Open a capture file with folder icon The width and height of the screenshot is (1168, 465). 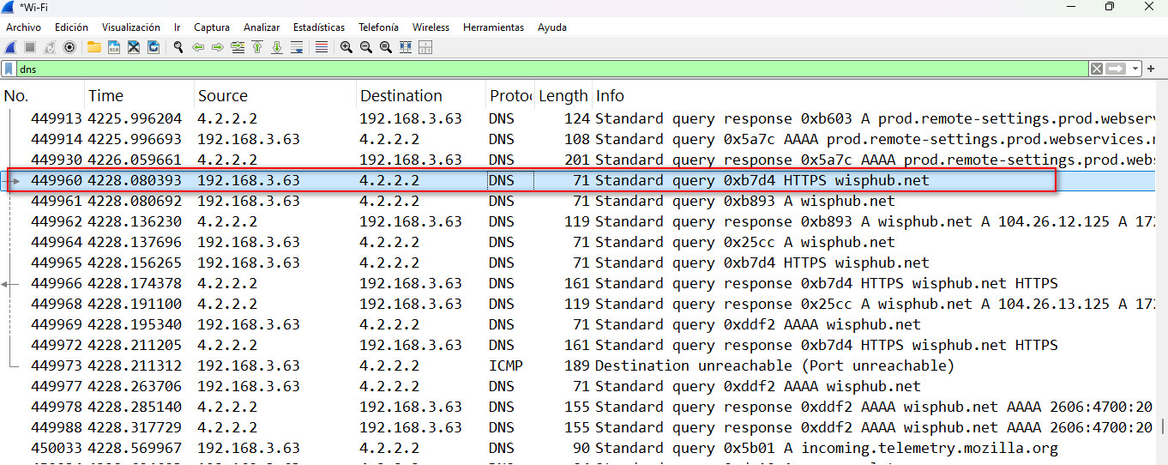(93, 47)
